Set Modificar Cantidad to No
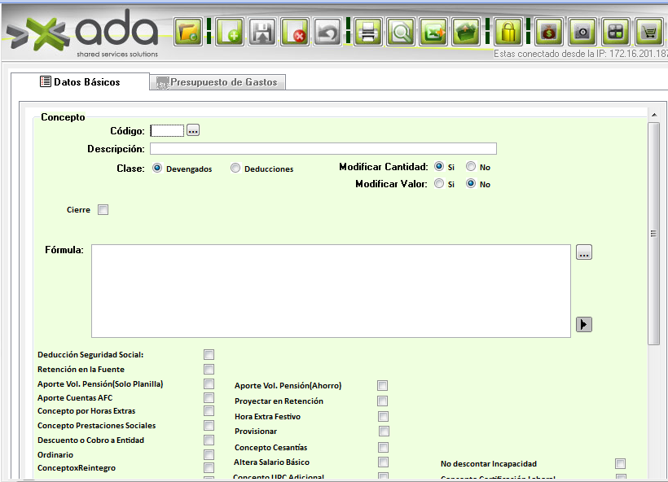The width and height of the screenshot is (668, 482). 471,166
